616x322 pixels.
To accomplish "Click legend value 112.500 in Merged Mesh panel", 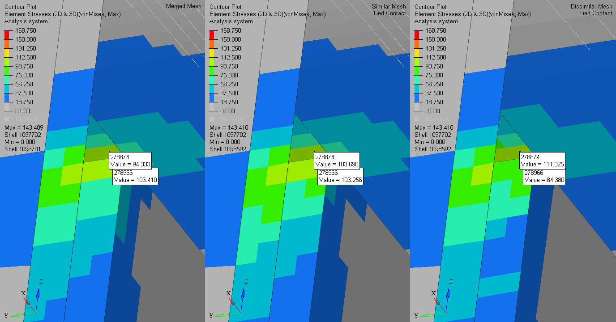I will (x=26, y=57).
